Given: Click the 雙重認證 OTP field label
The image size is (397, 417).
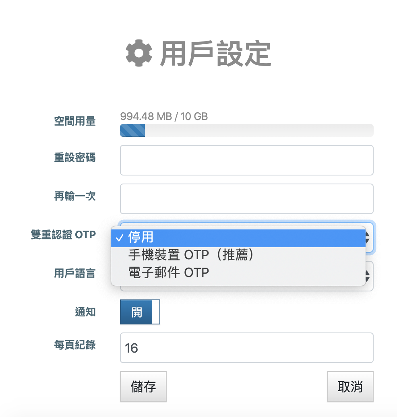Looking at the screenshot, I should 63,235.
